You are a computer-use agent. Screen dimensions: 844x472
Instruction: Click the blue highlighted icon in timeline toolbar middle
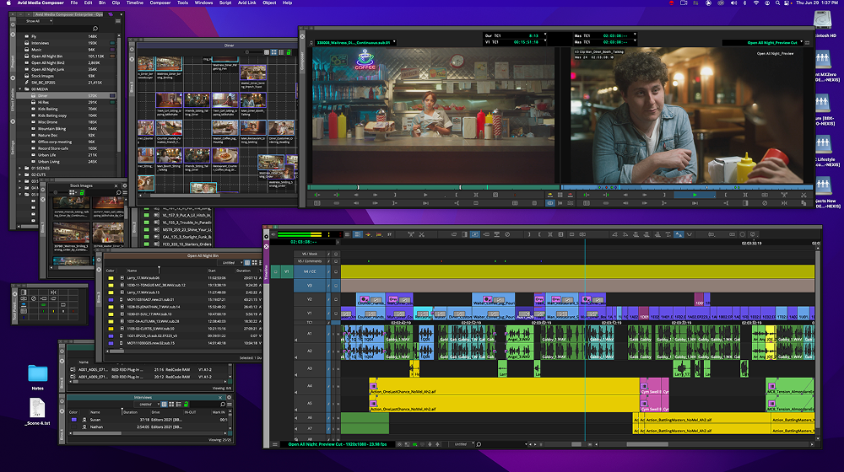[x=474, y=234]
